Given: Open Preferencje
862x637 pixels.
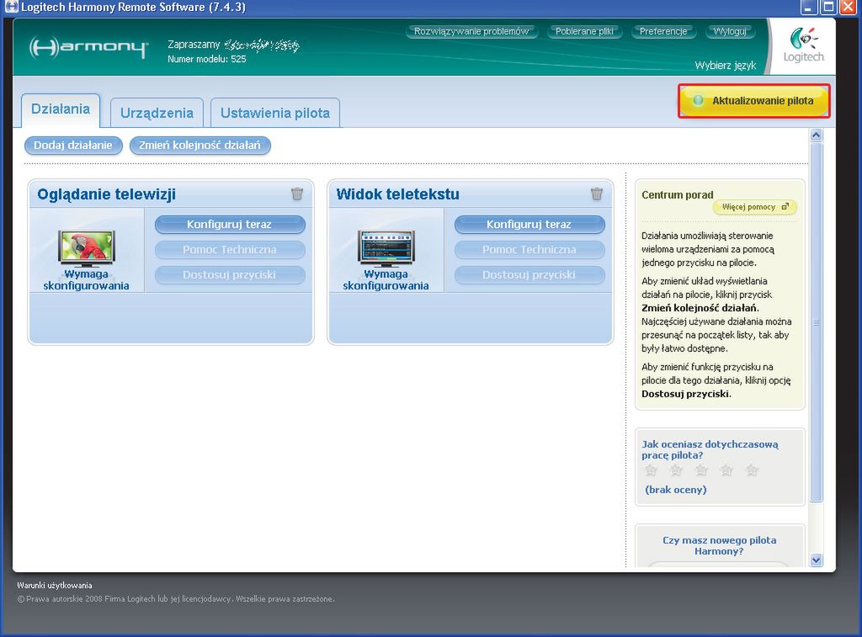Looking at the screenshot, I should (x=663, y=31).
